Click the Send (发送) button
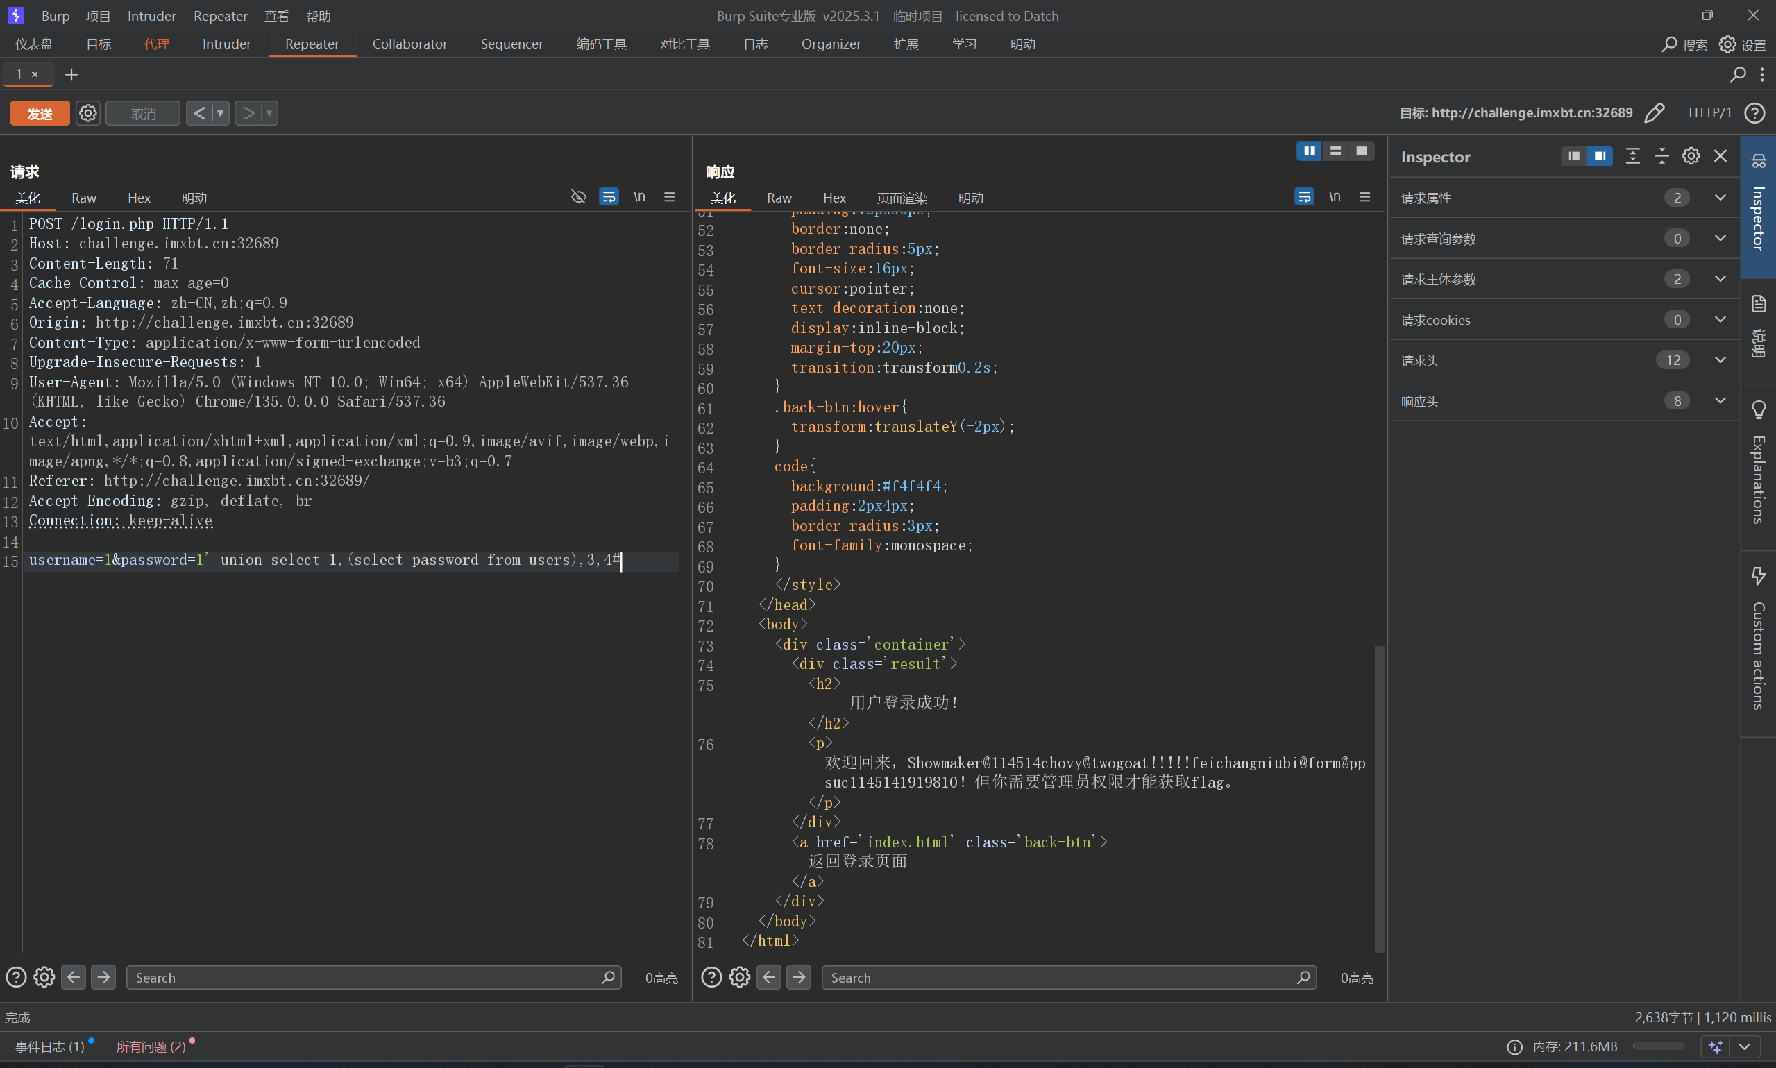This screenshot has width=1776, height=1068. [x=40, y=114]
